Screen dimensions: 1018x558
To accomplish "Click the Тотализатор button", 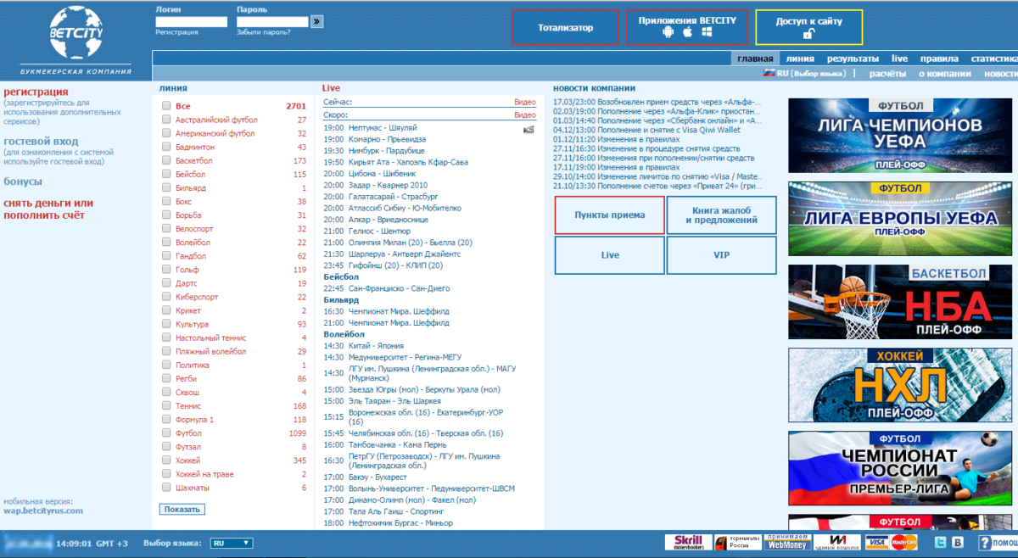I will coord(565,28).
